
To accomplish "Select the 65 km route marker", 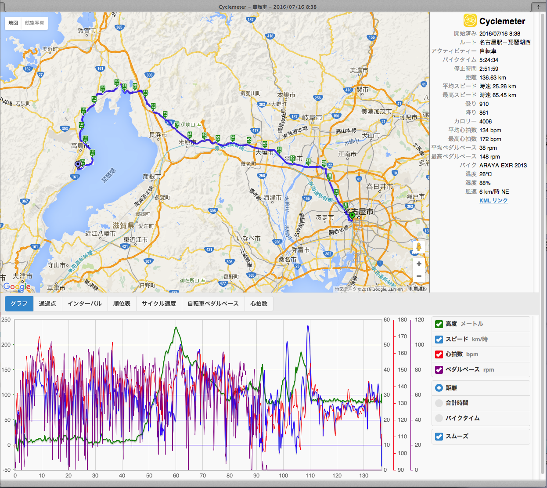I will (x=190, y=135).
